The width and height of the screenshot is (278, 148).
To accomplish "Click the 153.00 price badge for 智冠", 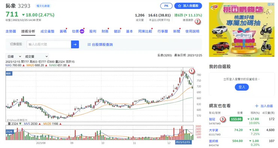I will tap(236, 119).
